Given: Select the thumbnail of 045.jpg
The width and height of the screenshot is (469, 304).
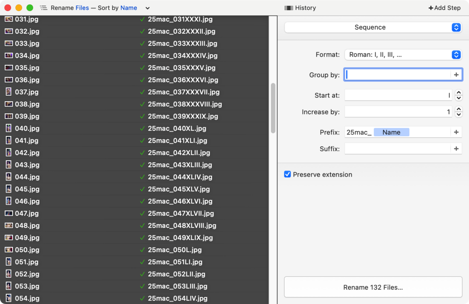Looking at the screenshot, I should point(9,189).
